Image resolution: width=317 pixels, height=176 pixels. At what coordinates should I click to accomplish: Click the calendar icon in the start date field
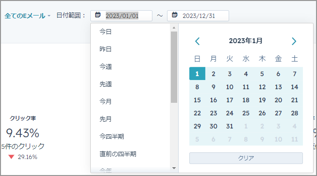(x=98, y=15)
